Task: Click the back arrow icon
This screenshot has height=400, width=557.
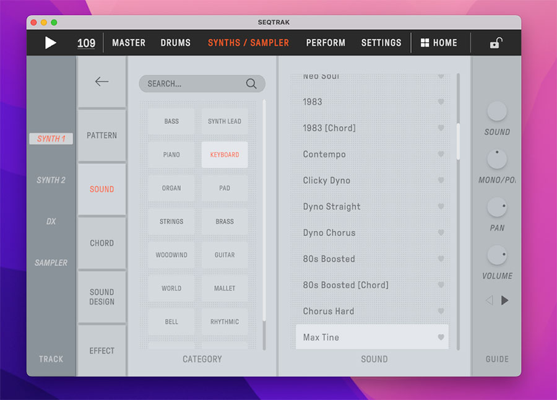Action: tap(101, 82)
